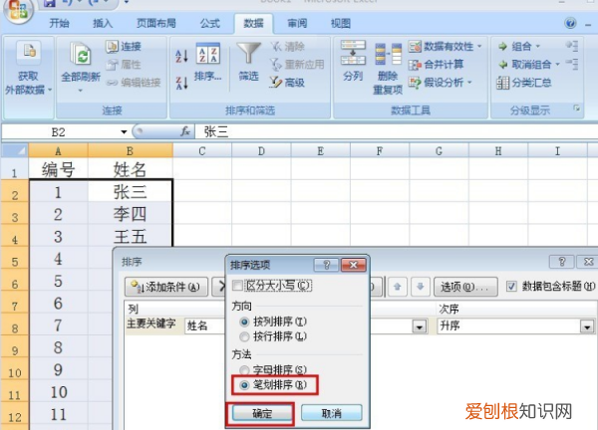Viewport: 598px width, 430px height.
Task: Switch to View (视图) tab
Action: (x=341, y=24)
